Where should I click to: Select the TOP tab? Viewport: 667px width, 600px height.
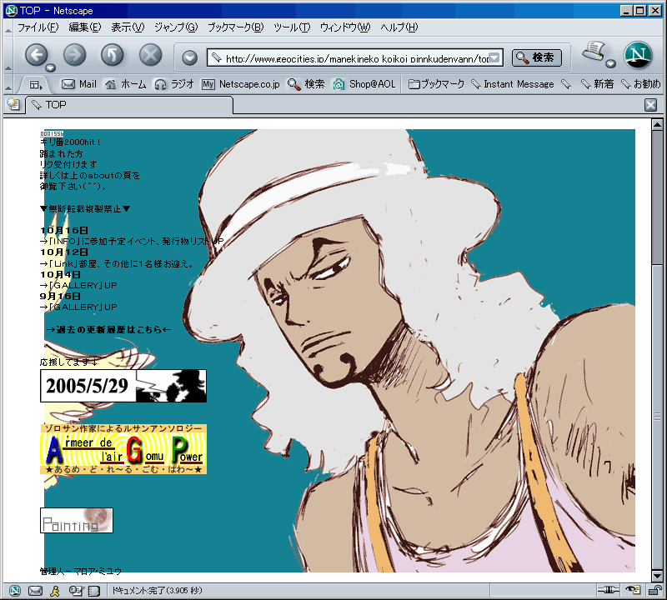pos(129,105)
